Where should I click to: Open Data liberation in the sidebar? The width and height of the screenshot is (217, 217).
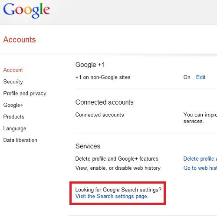point(20,140)
